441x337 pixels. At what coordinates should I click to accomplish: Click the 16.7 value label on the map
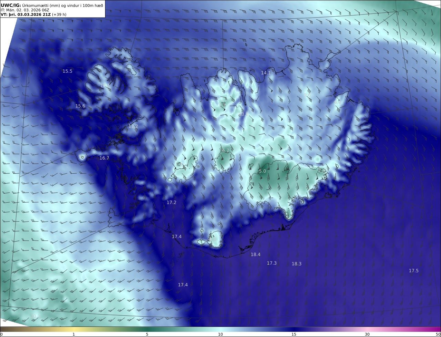click(x=104, y=158)
